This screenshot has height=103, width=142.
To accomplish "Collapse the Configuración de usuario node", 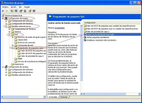I will tap(3, 67).
